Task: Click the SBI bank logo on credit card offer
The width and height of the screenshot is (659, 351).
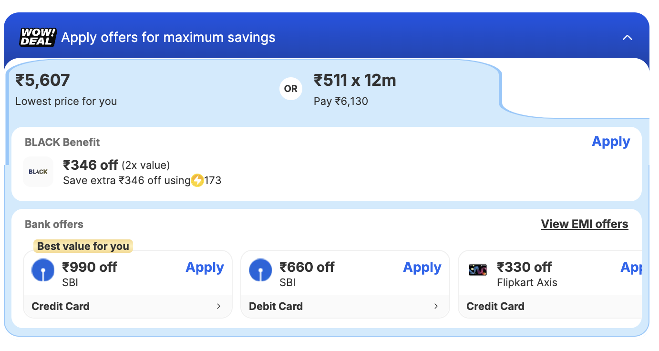Action: (42, 269)
